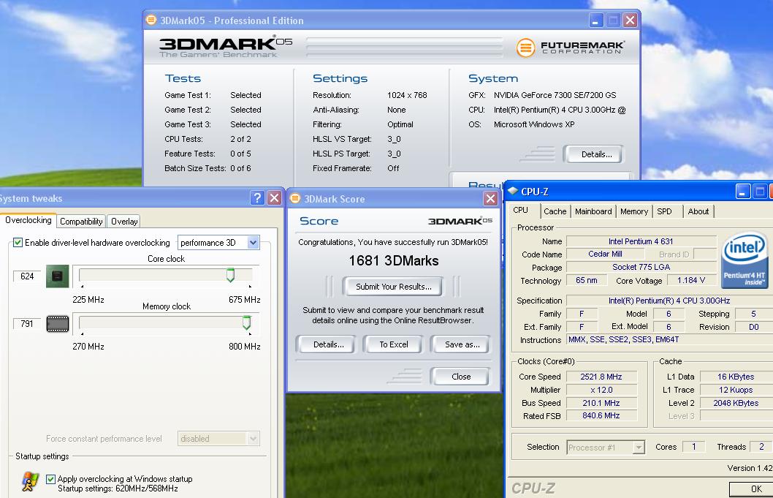The height and width of the screenshot is (498, 773).
Task: Click the Rated FSB value 840.6 MHz
Action: click(x=601, y=415)
